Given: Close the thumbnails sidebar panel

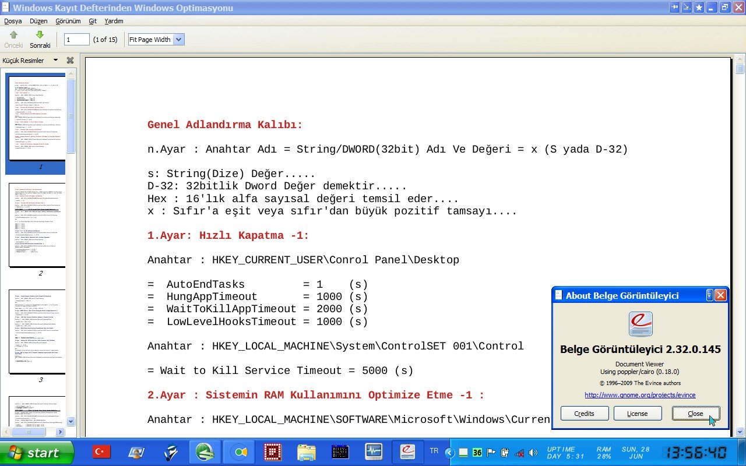Looking at the screenshot, I should pyautogui.click(x=70, y=60).
